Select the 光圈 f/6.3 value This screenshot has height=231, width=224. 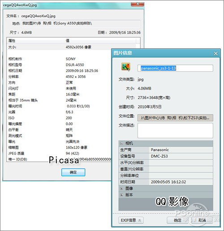pos(69,112)
